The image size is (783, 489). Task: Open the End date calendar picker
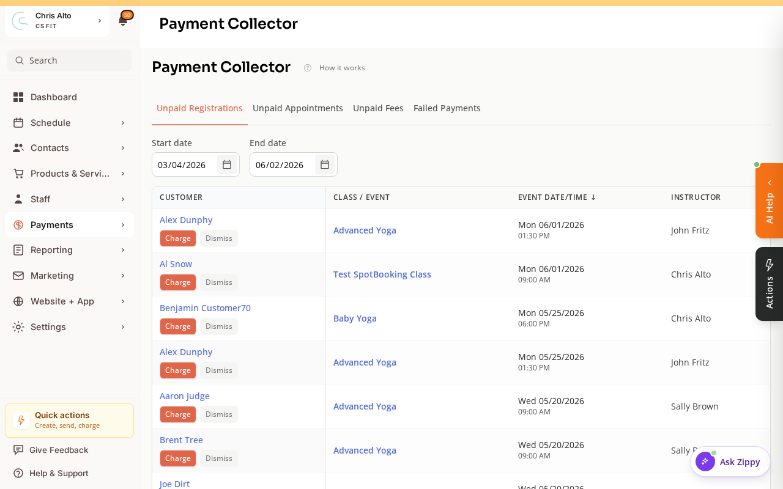click(x=325, y=164)
